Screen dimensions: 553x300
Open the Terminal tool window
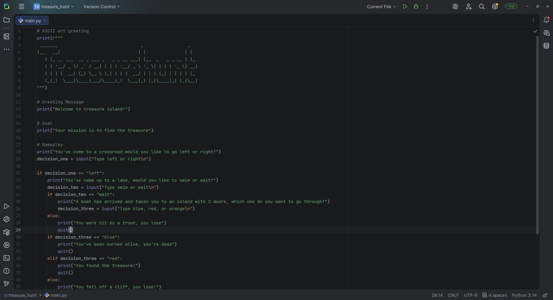(6, 258)
